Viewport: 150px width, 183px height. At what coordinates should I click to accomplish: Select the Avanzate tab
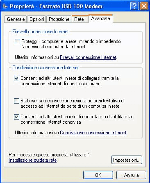click(x=101, y=18)
